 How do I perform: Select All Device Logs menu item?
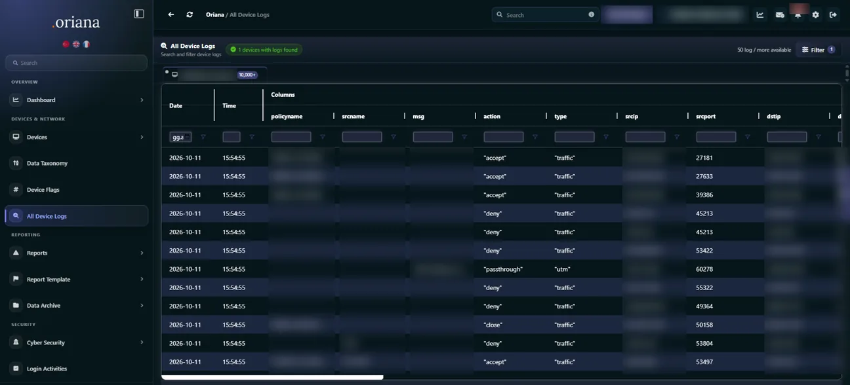[76, 215]
